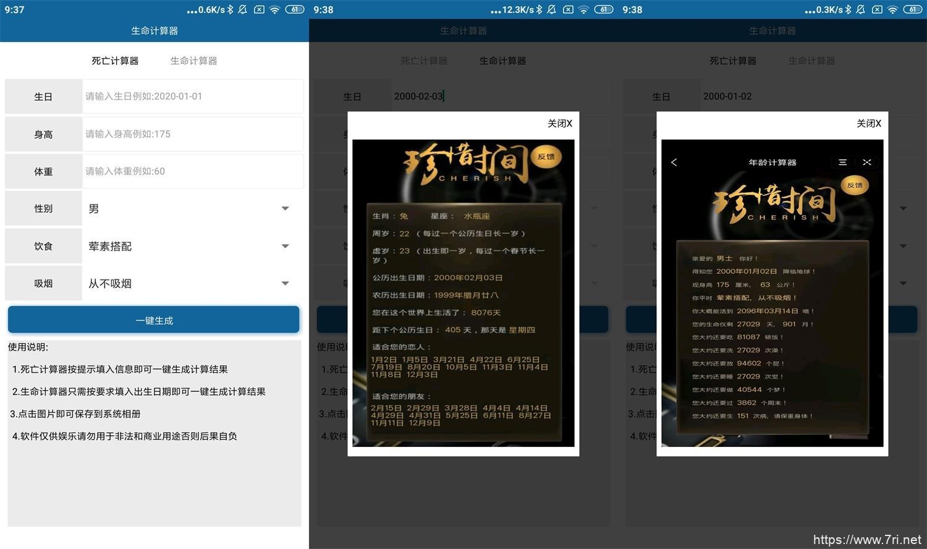Viewport: 927px width, 549px height.
Task: Tap Wi-Fi icon beside 12.3K/s speed indicator
Action: coord(583,9)
